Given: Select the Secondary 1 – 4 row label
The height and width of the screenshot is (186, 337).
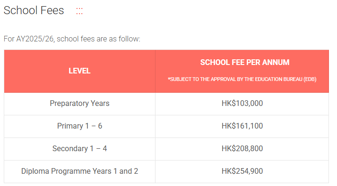Looking at the screenshot, I should [79, 148].
